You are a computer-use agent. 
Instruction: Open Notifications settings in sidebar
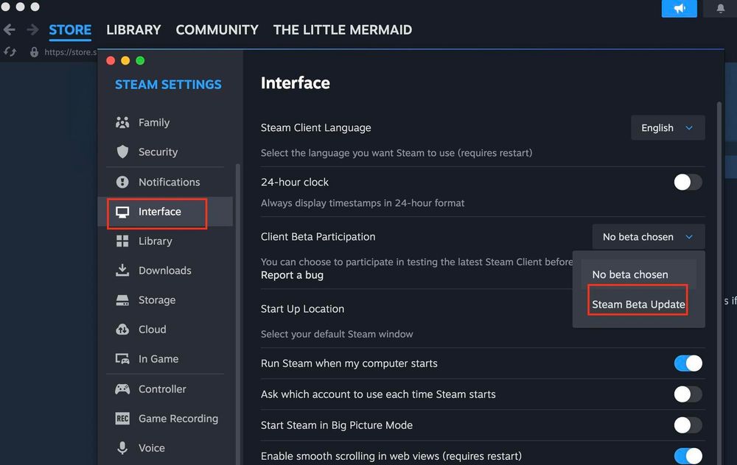click(169, 182)
